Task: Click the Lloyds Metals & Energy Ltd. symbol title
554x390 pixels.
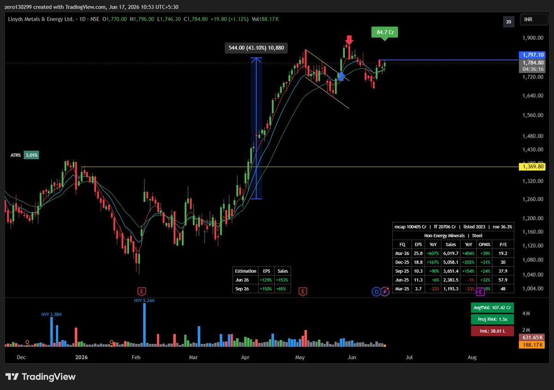Action: [41, 19]
